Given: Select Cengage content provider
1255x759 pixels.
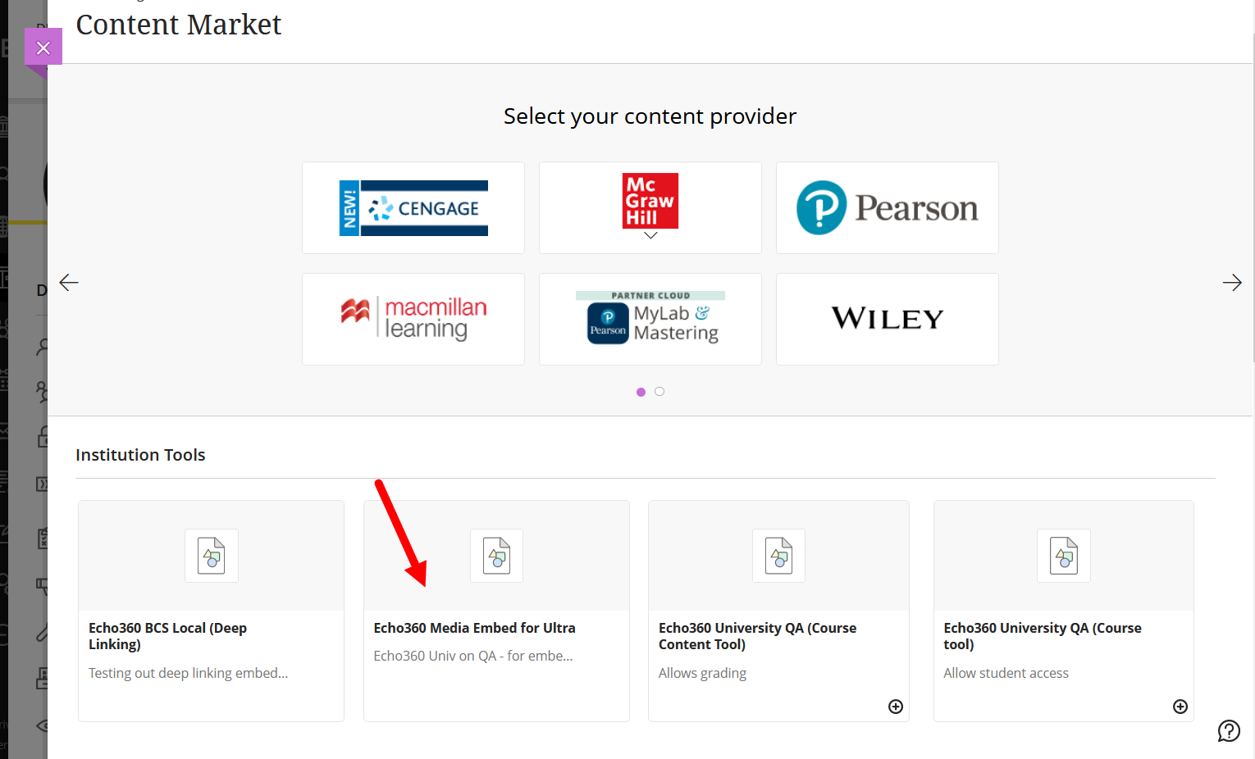Looking at the screenshot, I should 413,207.
